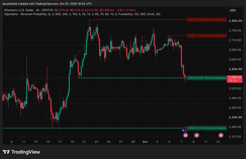Click the change value −3.92 (−0.15%)
The width and height of the screenshot is (246, 159).
[x=126, y=10]
